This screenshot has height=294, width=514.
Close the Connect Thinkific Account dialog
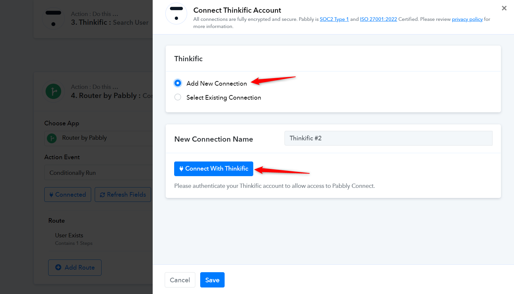[x=504, y=8]
